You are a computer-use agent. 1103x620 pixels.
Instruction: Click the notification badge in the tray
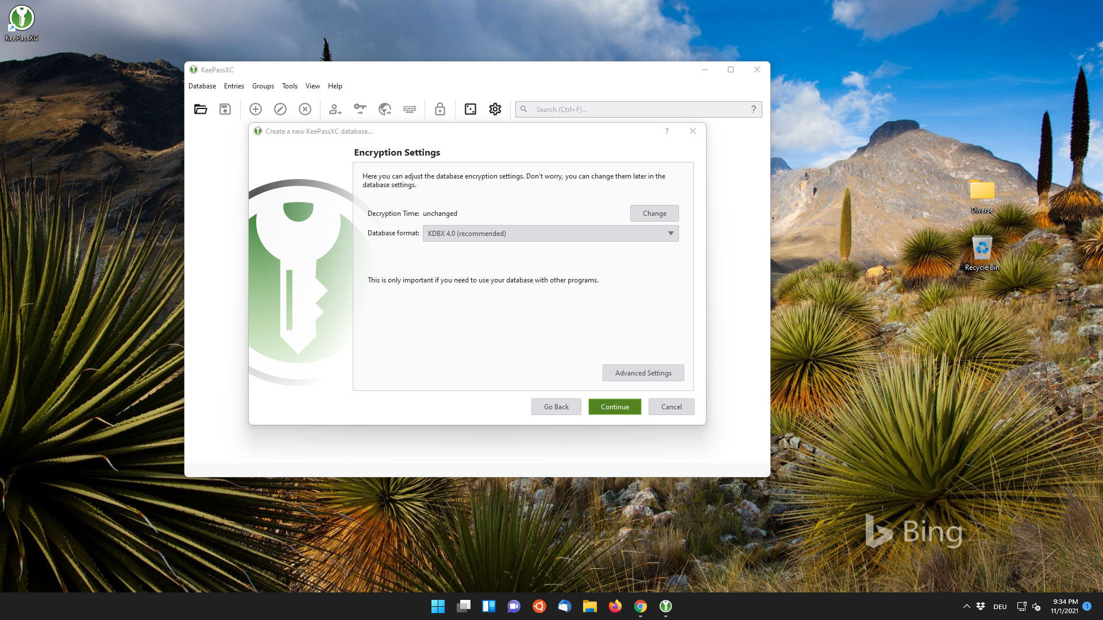tap(1087, 606)
